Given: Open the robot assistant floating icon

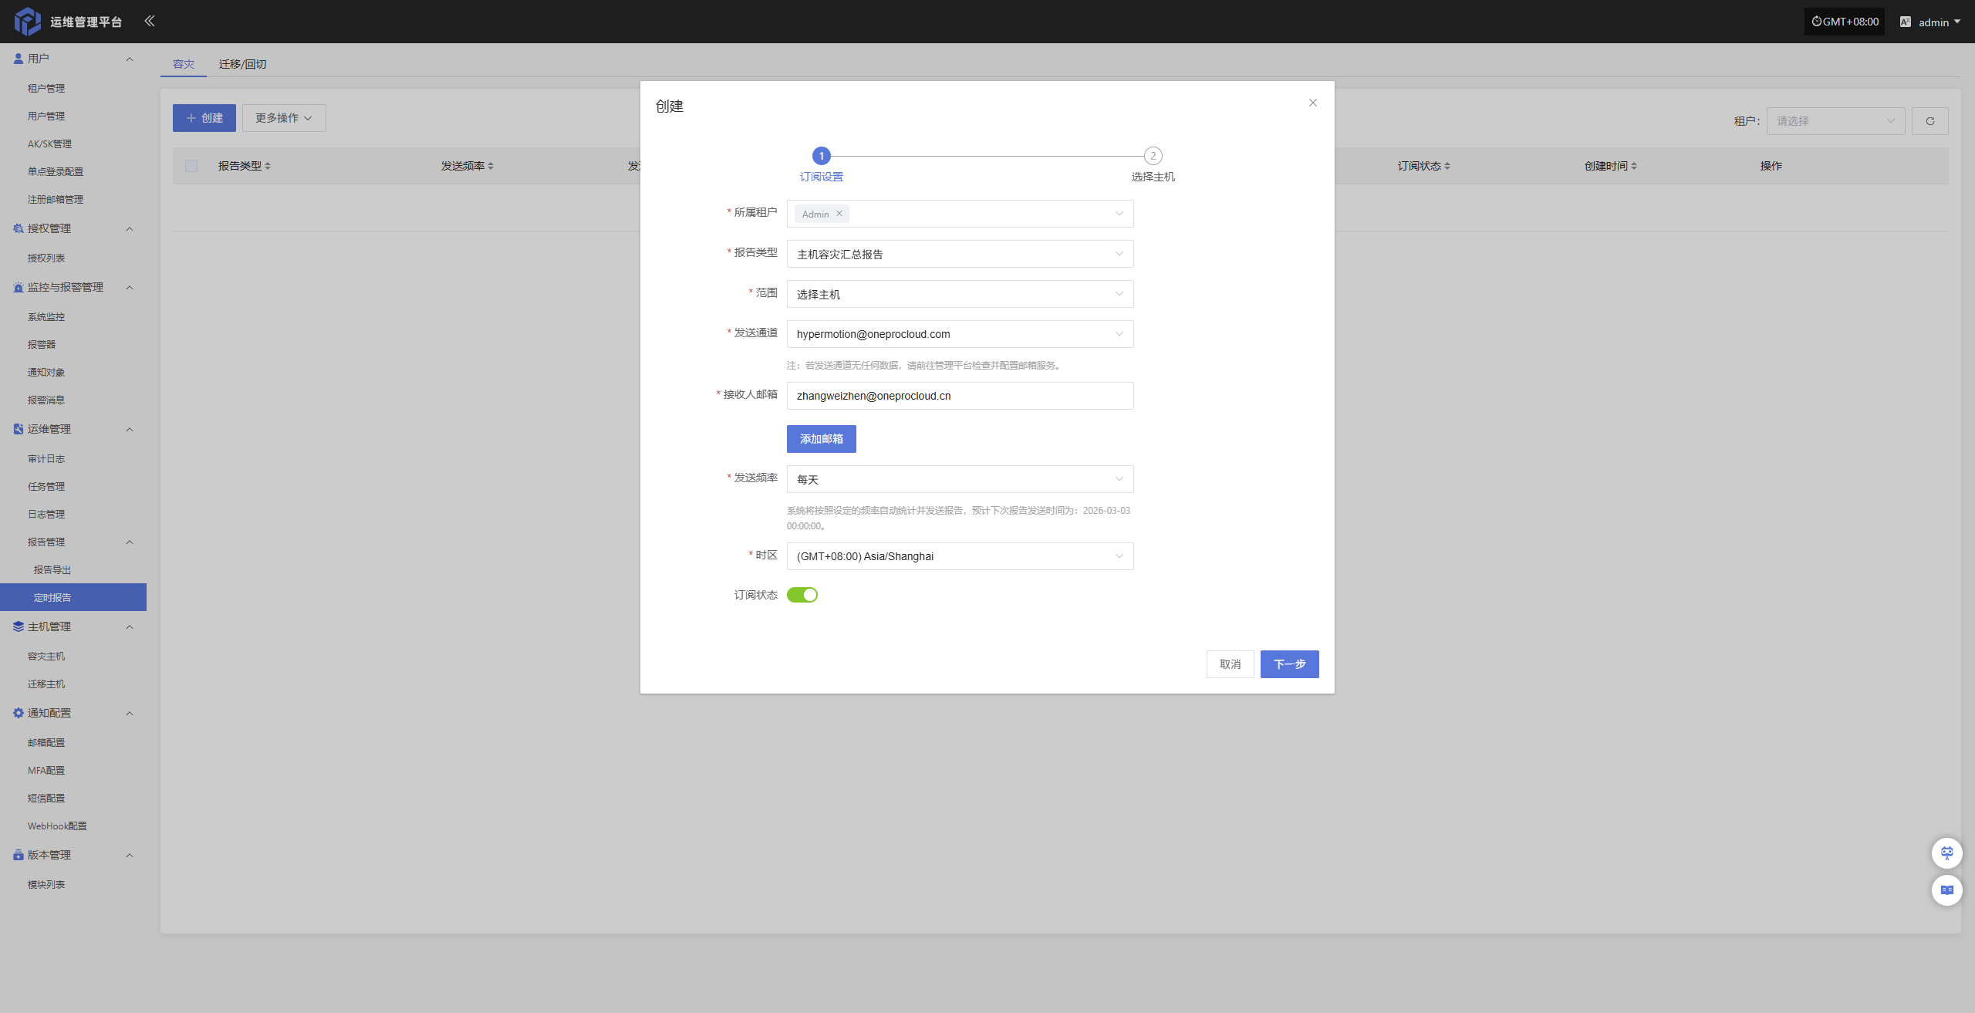Looking at the screenshot, I should (x=1946, y=853).
